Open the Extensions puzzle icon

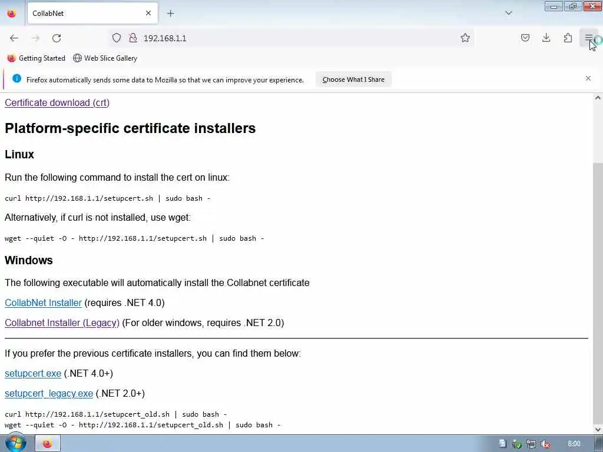point(568,38)
